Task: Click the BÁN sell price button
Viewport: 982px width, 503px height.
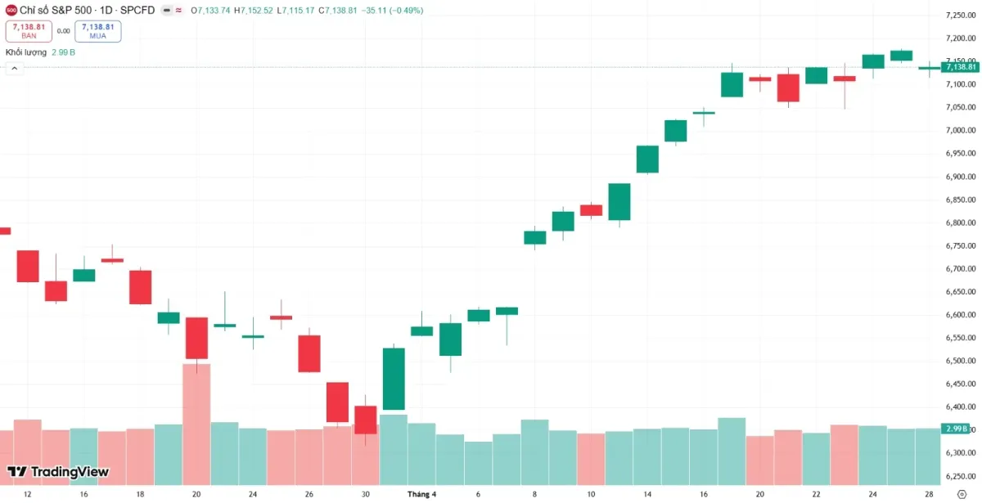Action: tap(29, 32)
